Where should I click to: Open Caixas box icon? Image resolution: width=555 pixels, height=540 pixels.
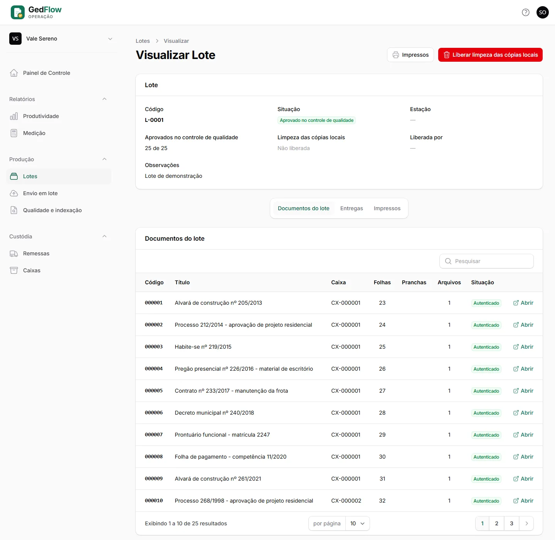click(x=14, y=270)
